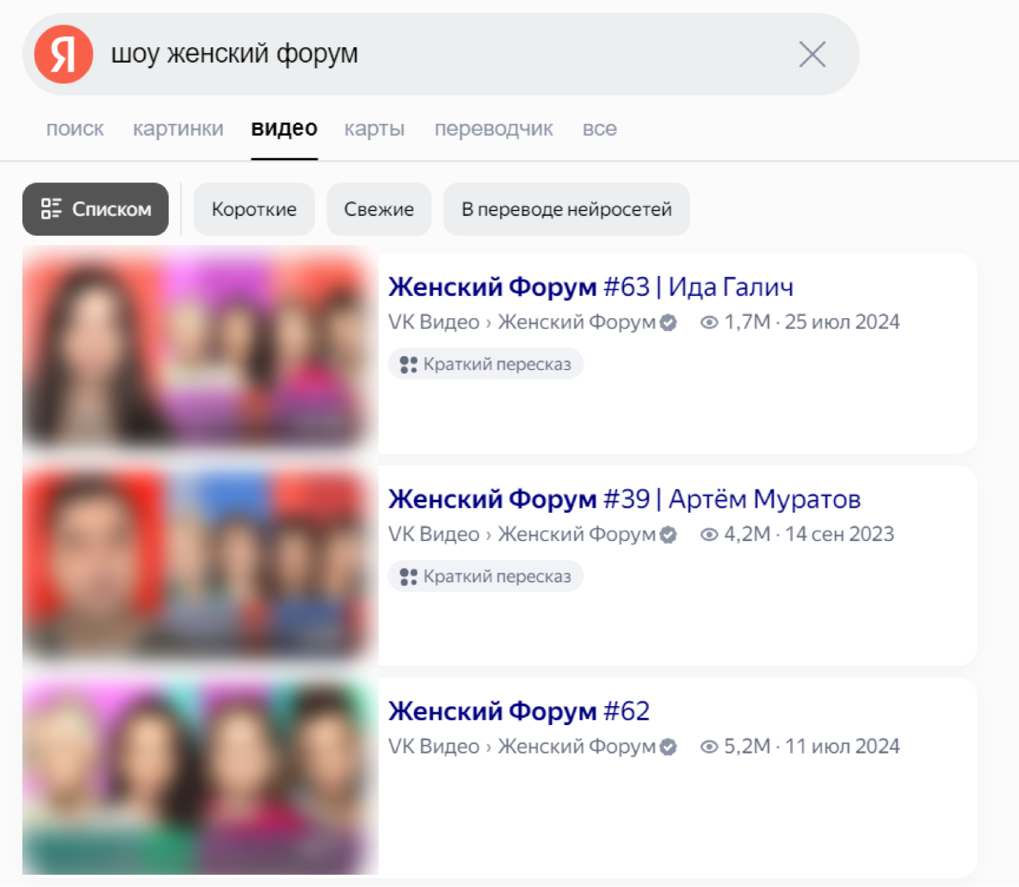Click verified badge on #63 channel

click(x=668, y=323)
